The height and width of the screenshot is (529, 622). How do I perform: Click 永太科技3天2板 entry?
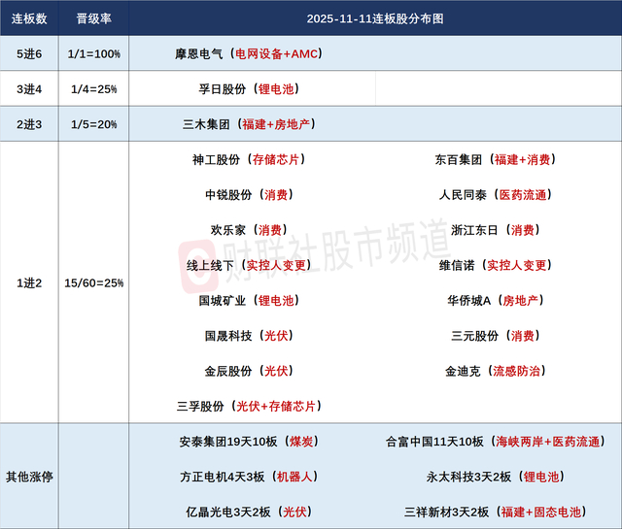click(495, 478)
